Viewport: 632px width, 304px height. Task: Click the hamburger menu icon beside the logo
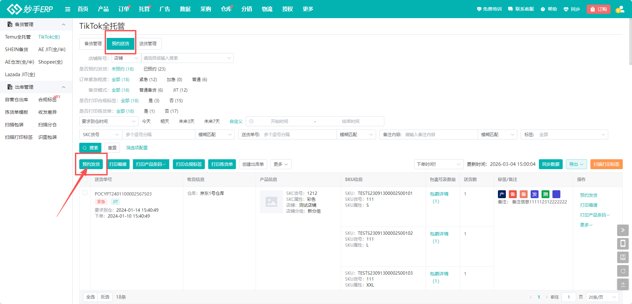click(68, 9)
